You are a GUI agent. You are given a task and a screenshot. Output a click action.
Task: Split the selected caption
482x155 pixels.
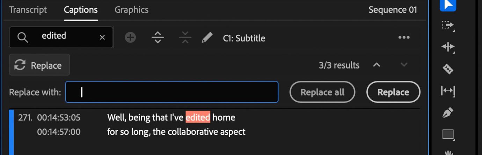click(158, 38)
